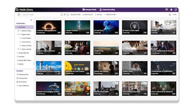
Task: Click the Shared With Me share icon
Action: coord(17,53)
